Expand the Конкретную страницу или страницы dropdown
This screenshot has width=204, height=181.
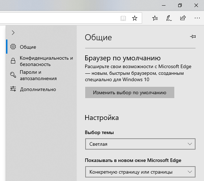pos(140,172)
